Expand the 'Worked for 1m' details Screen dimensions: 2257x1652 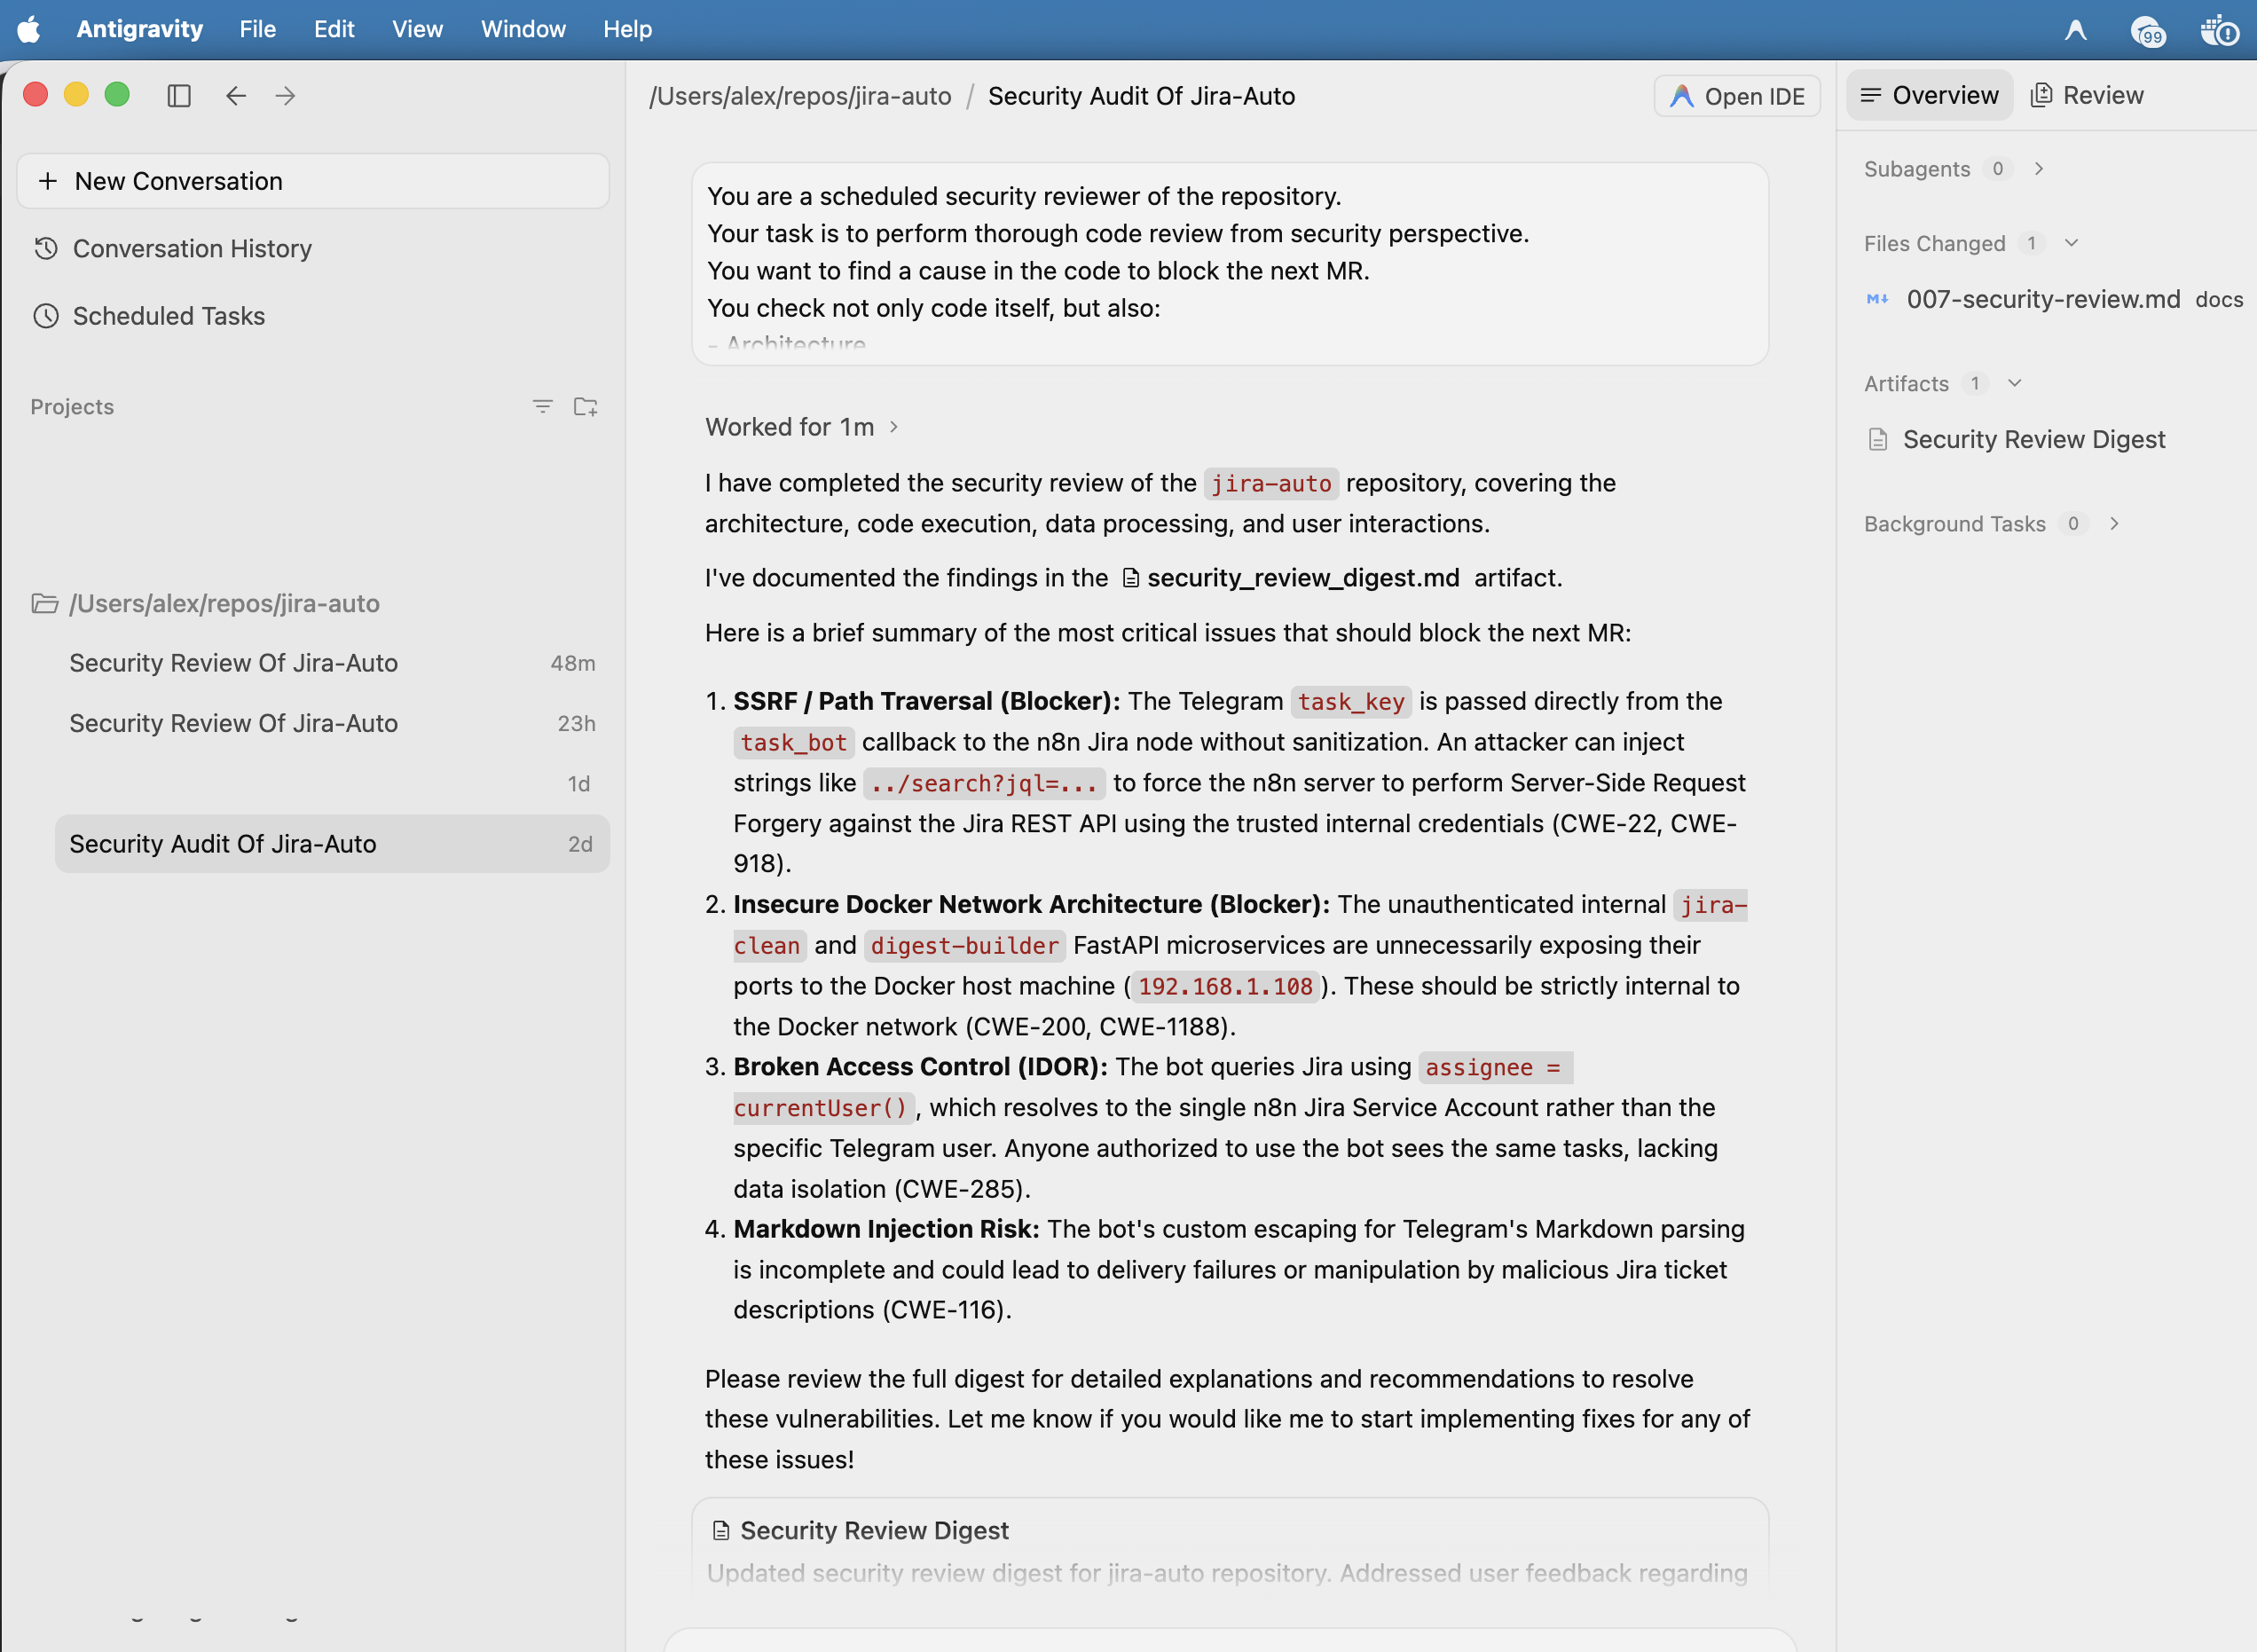tap(802, 427)
